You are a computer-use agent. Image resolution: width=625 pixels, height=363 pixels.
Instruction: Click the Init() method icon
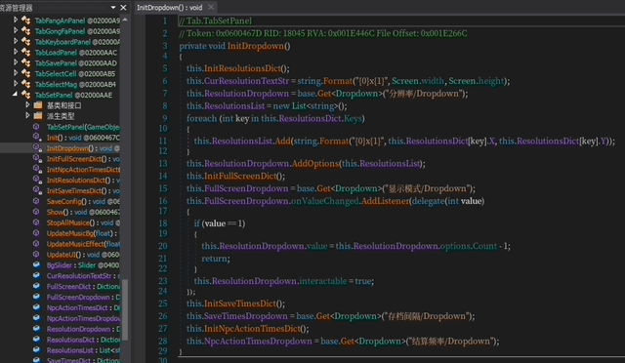pyautogui.click(x=37, y=137)
